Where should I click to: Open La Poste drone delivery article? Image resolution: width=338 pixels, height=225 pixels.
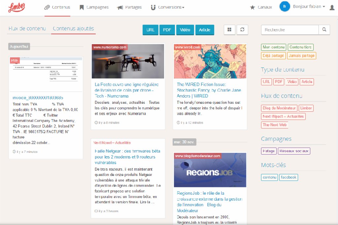127,90
